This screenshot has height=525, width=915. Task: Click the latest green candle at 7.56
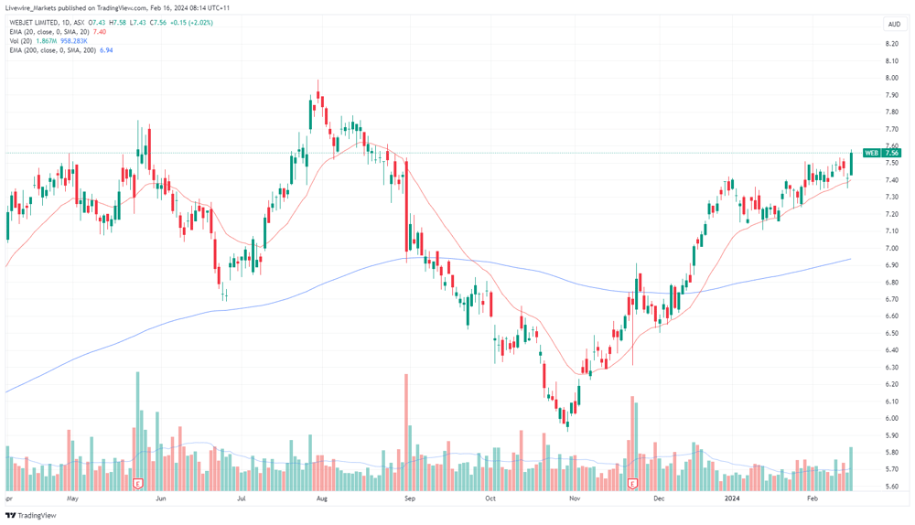[x=851, y=163]
